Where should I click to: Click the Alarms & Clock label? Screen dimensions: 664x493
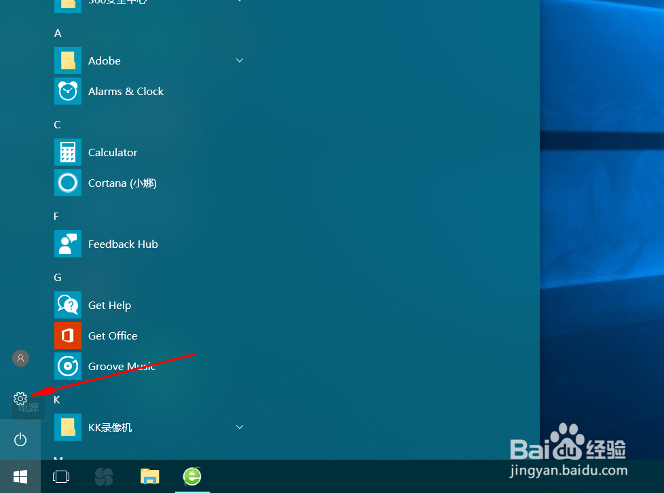(126, 91)
